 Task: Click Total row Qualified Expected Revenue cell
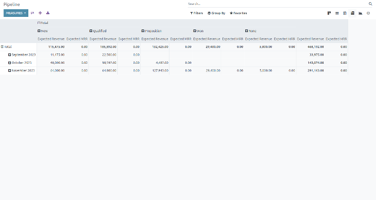point(103,47)
